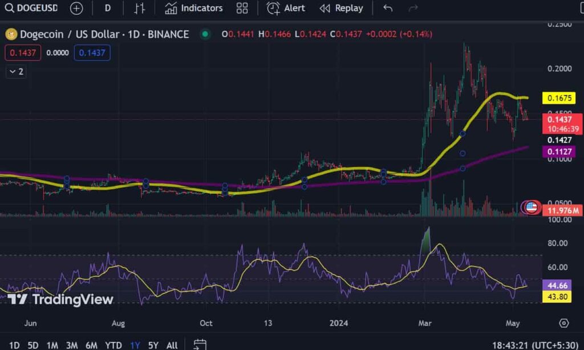
Task: Click the spread value 0.0000
Action: [58, 53]
